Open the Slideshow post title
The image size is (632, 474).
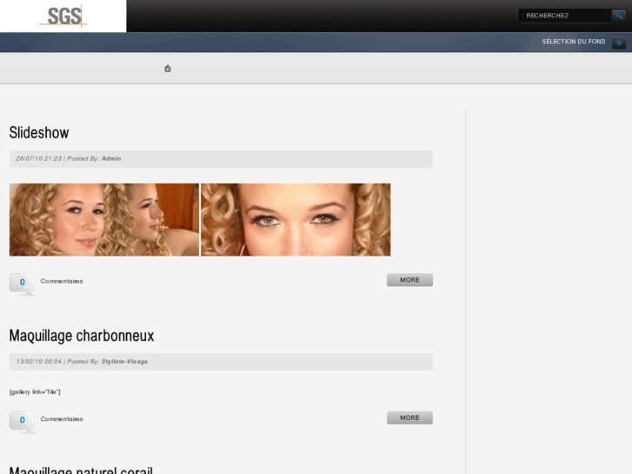(39, 133)
